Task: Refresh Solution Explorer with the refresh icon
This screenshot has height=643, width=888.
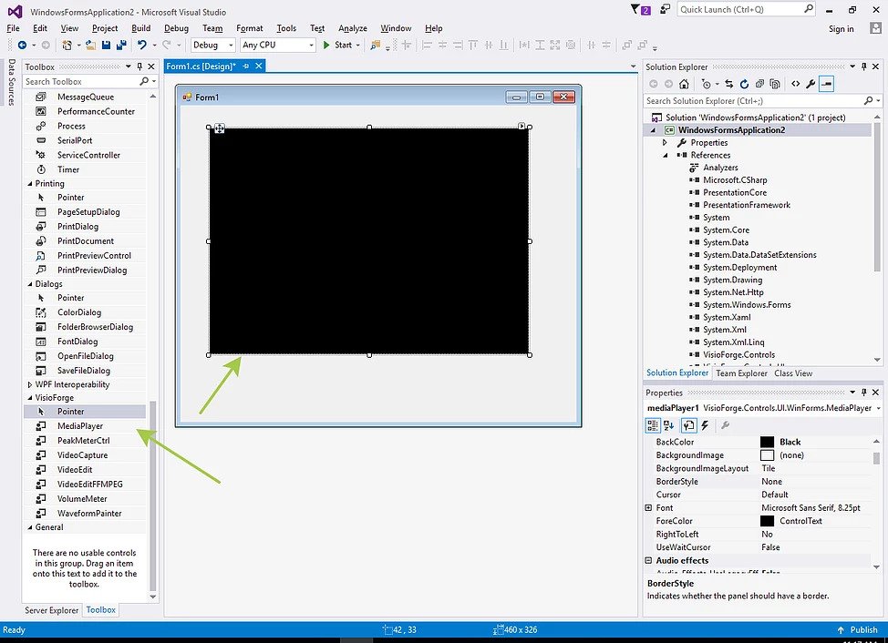Action: pos(744,84)
